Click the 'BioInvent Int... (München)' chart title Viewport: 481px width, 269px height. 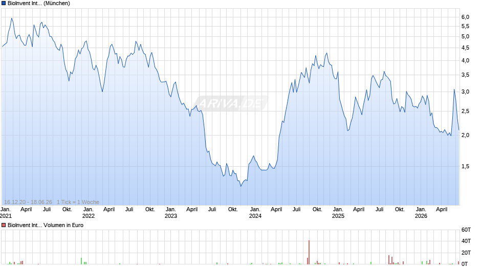(39, 4)
